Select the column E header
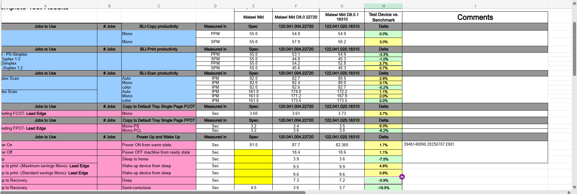This screenshot has height=194, width=577. click(254, 6)
